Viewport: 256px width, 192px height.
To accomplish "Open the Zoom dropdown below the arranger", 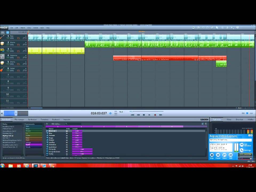I will click(x=241, y=108).
